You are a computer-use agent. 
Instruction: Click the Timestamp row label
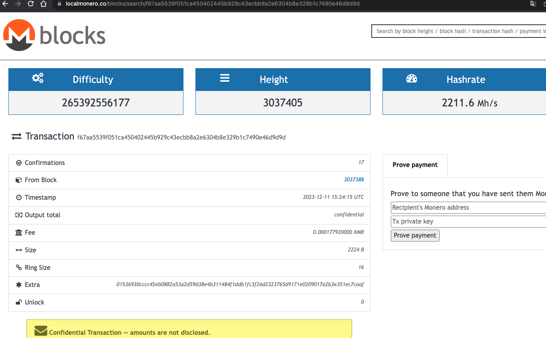tap(40, 198)
